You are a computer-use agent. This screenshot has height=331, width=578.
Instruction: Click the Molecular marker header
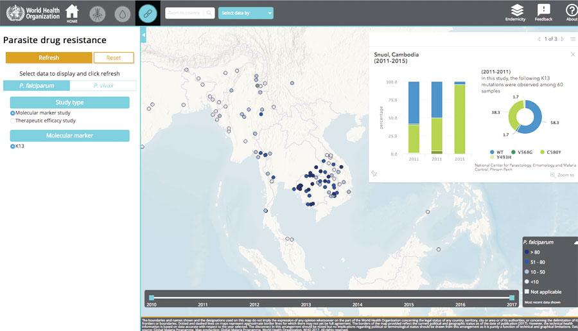[69, 136]
